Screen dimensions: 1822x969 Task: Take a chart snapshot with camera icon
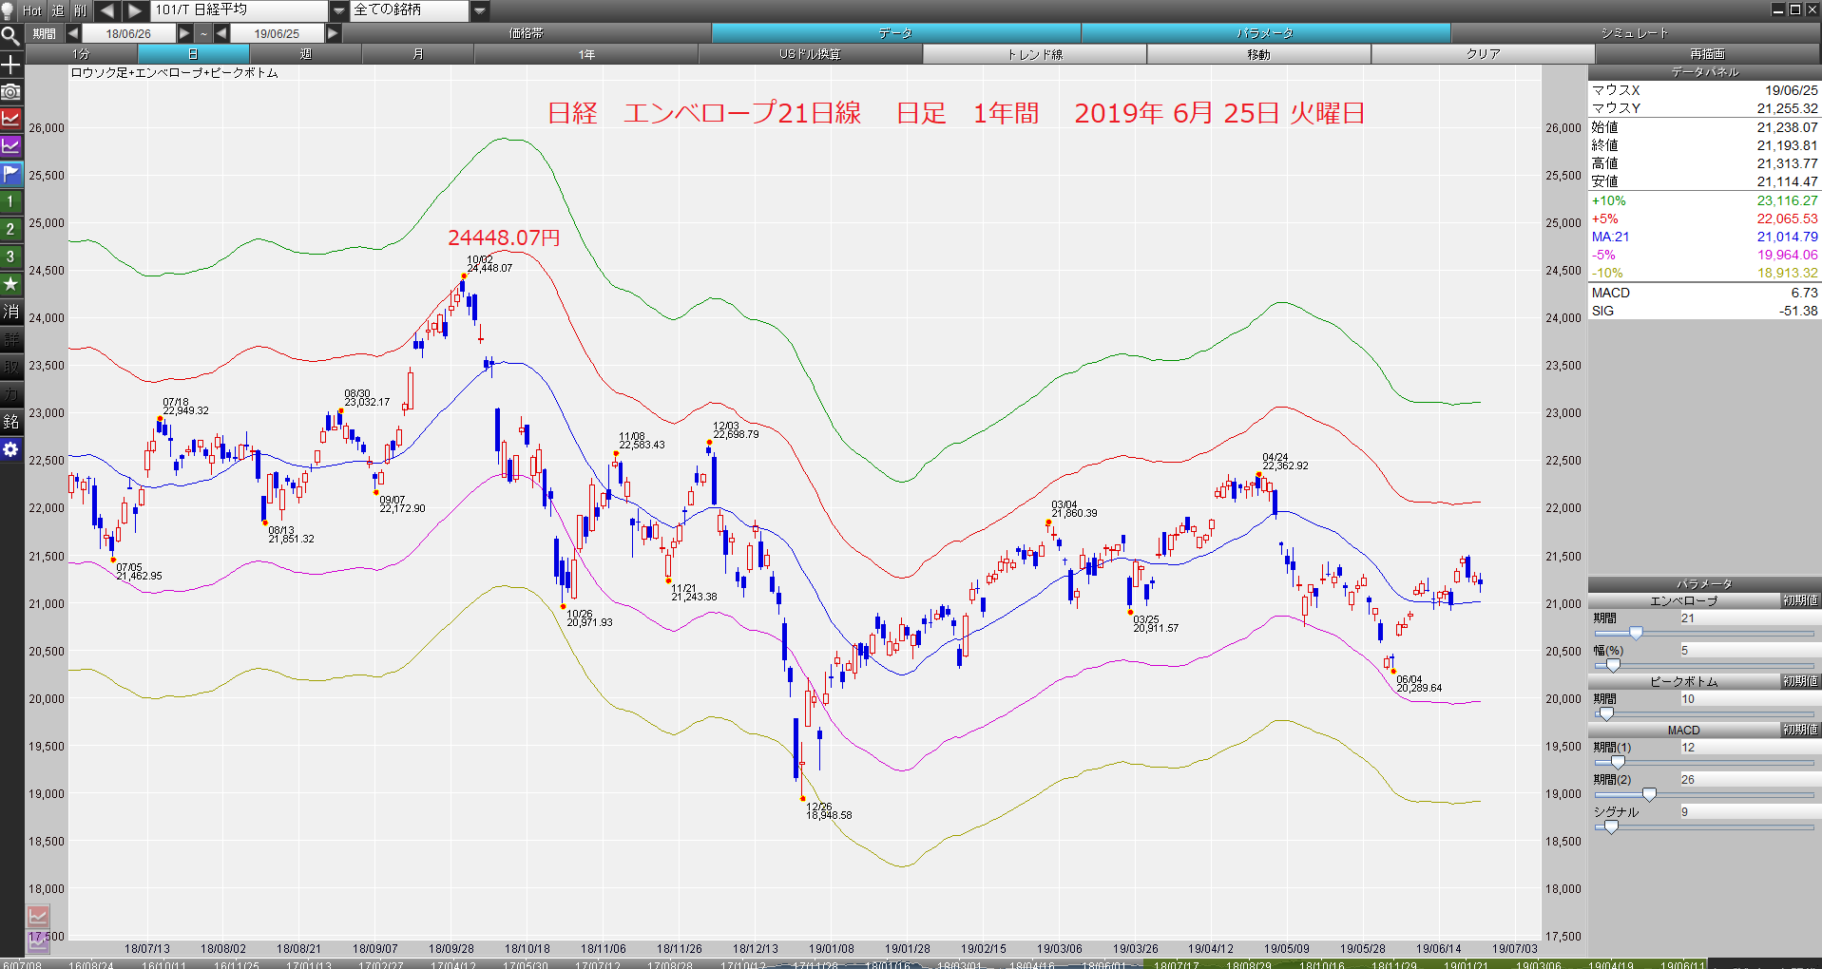click(10, 91)
